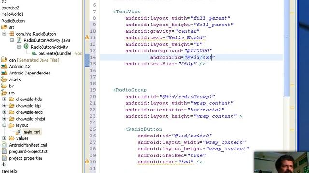The width and height of the screenshot is (309, 173).
Task: Click the assets folder icon
Action: (4, 79)
